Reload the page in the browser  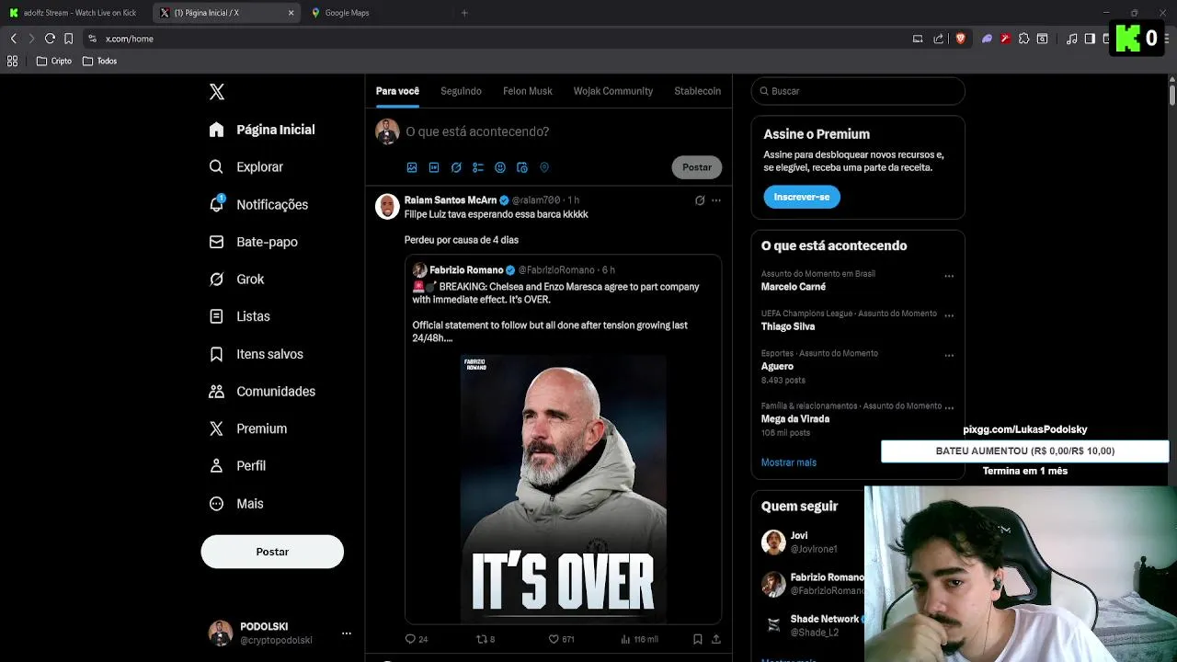click(x=50, y=39)
